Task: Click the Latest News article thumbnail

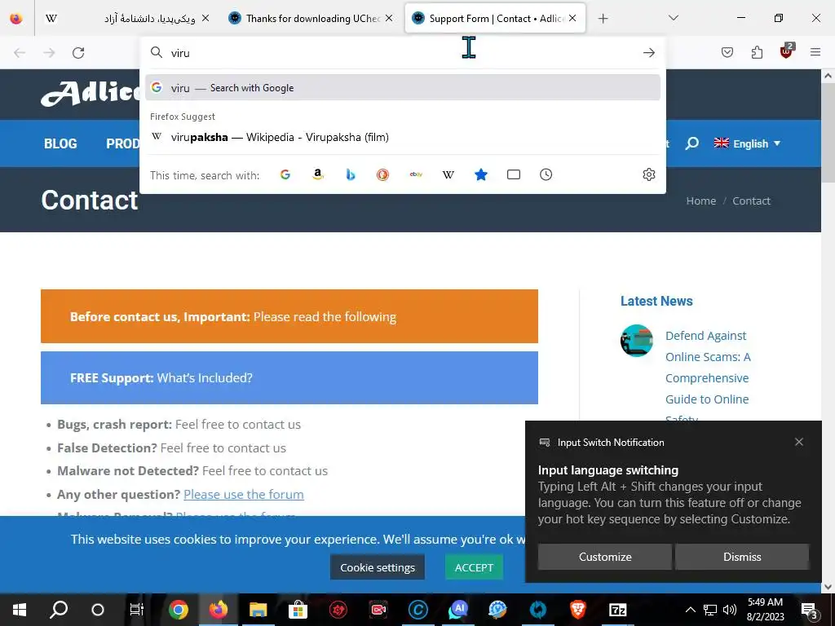Action: pyautogui.click(x=636, y=340)
